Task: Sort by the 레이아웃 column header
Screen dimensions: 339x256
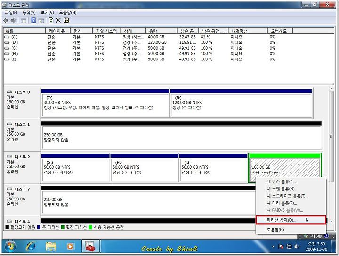Action: (x=58, y=31)
